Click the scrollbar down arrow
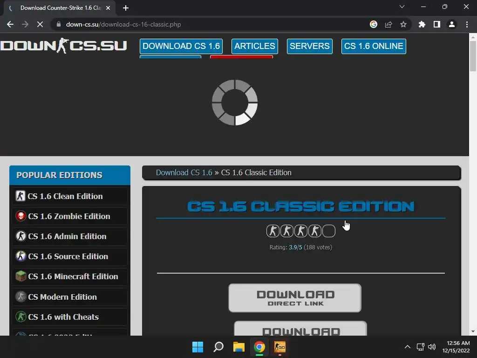 tap(473, 331)
